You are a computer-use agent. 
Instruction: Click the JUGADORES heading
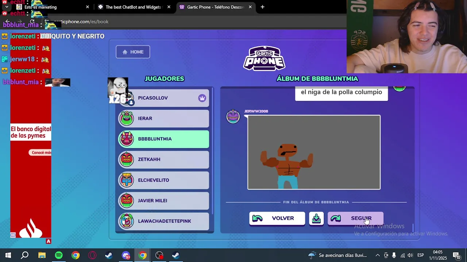(x=164, y=79)
